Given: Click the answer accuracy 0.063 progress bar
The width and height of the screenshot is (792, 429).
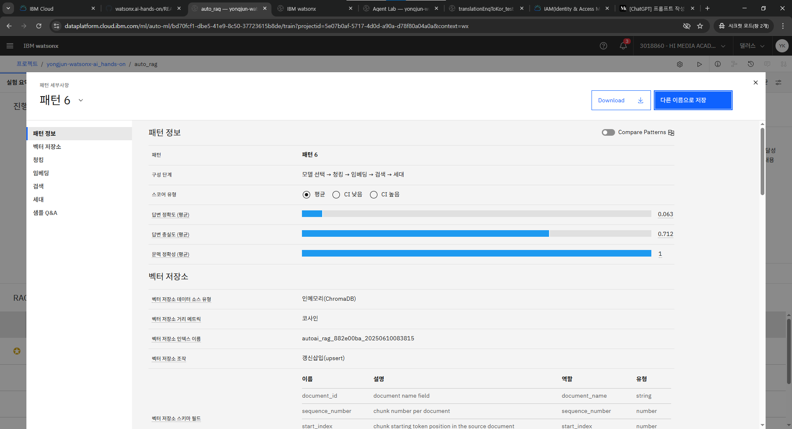Looking at the screenshot, I should tap(476, 214).
